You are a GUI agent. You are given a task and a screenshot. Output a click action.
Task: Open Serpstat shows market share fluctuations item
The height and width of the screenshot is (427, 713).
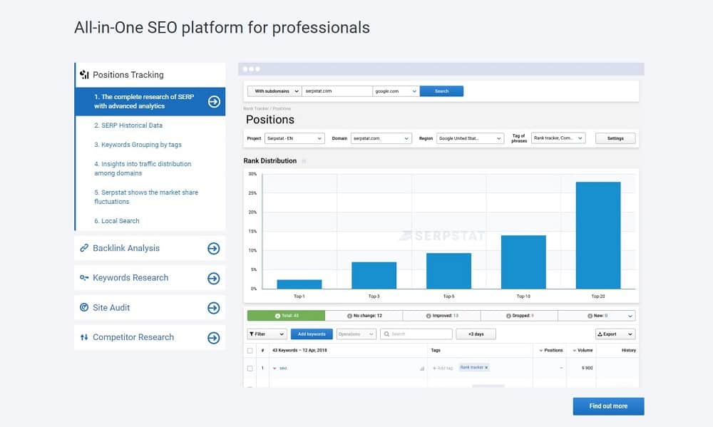coord(146,197)
